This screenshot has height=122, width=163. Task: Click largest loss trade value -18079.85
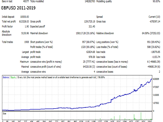pos(155,52)
